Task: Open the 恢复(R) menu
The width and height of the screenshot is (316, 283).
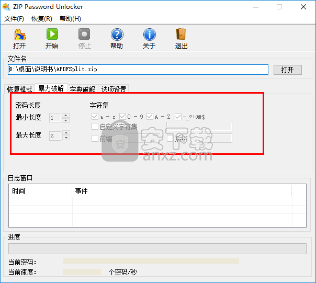Action: pos(42,19)
